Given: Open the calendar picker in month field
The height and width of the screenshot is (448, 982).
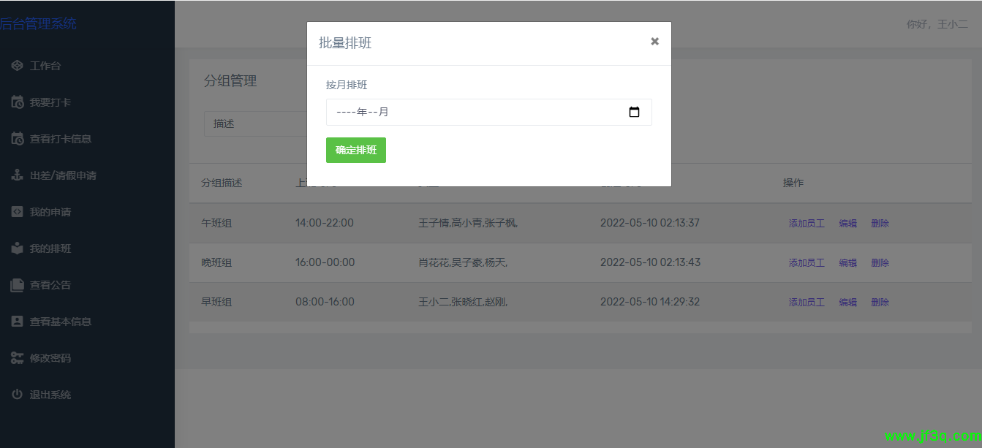Looking at the screenshot, I should point(634,113).
